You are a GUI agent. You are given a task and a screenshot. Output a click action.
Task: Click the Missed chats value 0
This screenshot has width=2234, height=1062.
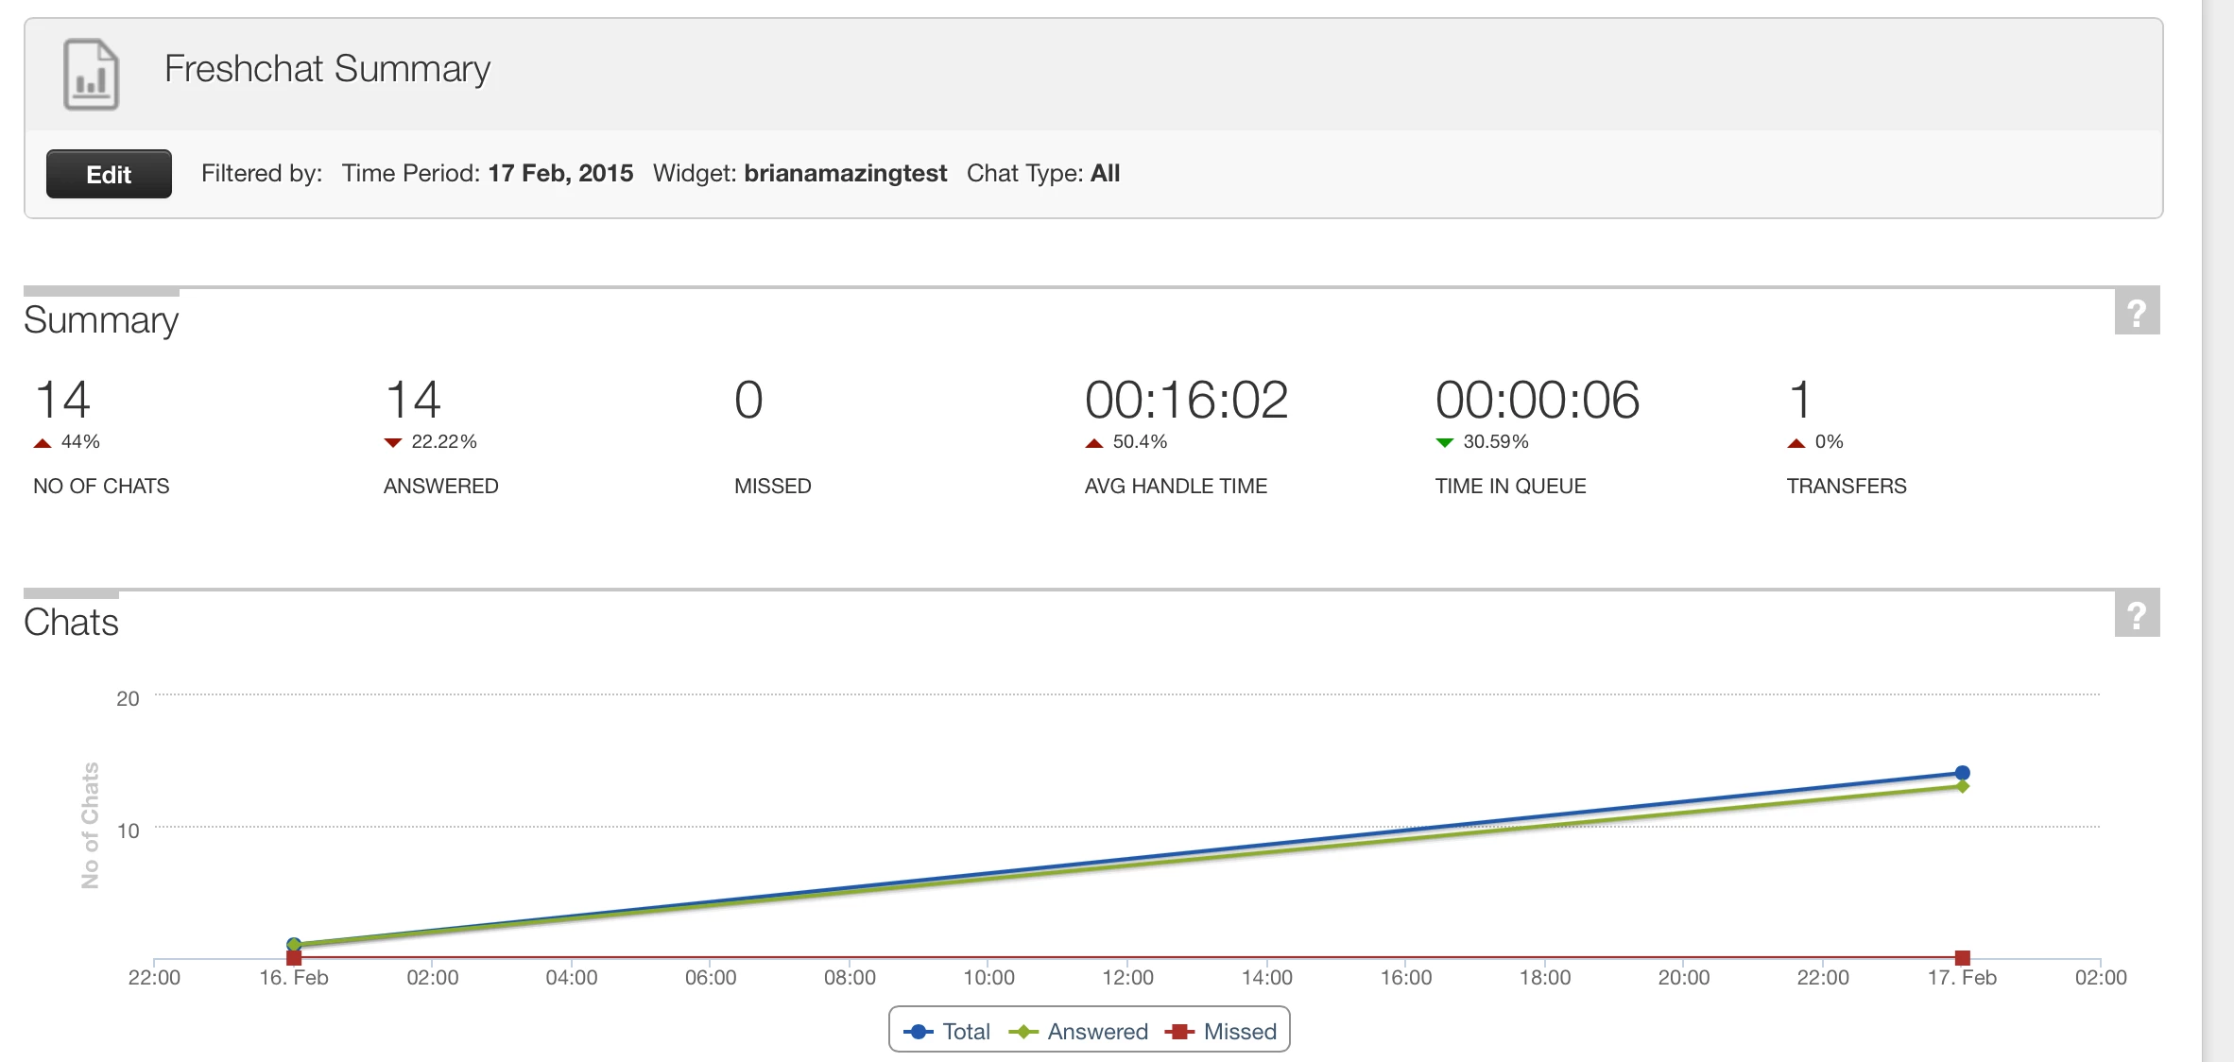[748, 400]
